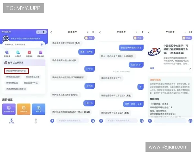194x155 pixels.
Task: Tap the 37.5°C answer bubble
Action: coord(90,69)
